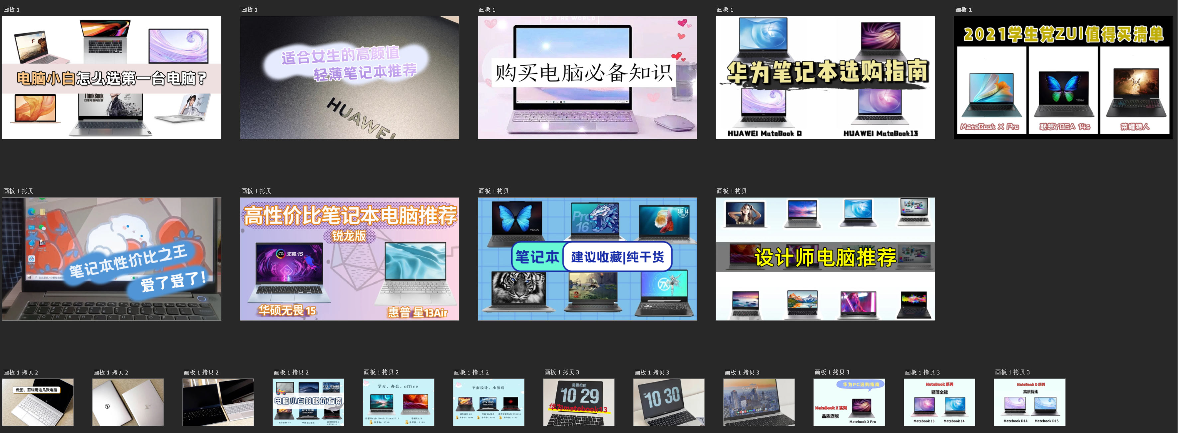
Task: Select the '适合女生的高颜值轻薄笔记本推荐' HUAWEI artboard
Action: click(x=349, y=78)
